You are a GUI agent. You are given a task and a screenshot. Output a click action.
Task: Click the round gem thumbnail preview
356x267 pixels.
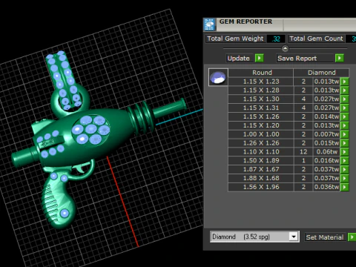(218, 77)
